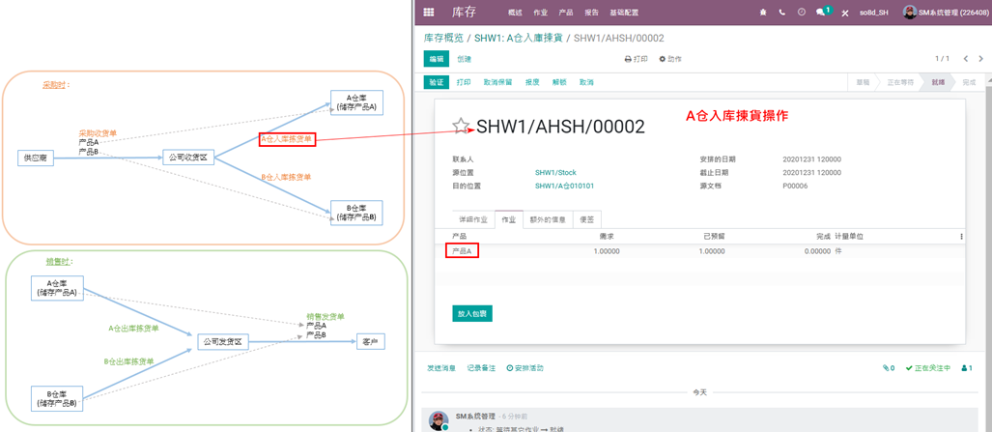Click the 取消保留 unreserve button
Viewport: 992px width, 432px height.
pyautogui.click(x=497, y=82)
